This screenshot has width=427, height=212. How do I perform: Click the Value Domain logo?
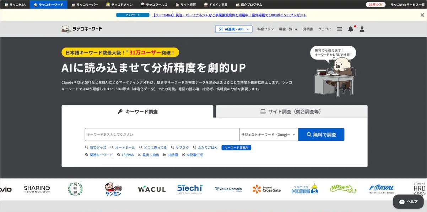pyautogui.click(x=228, y=189)
